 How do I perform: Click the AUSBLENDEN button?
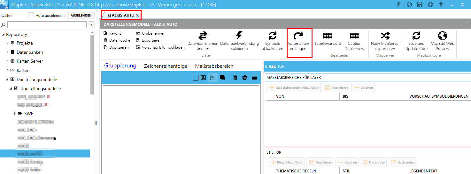(x=81, y=15)
